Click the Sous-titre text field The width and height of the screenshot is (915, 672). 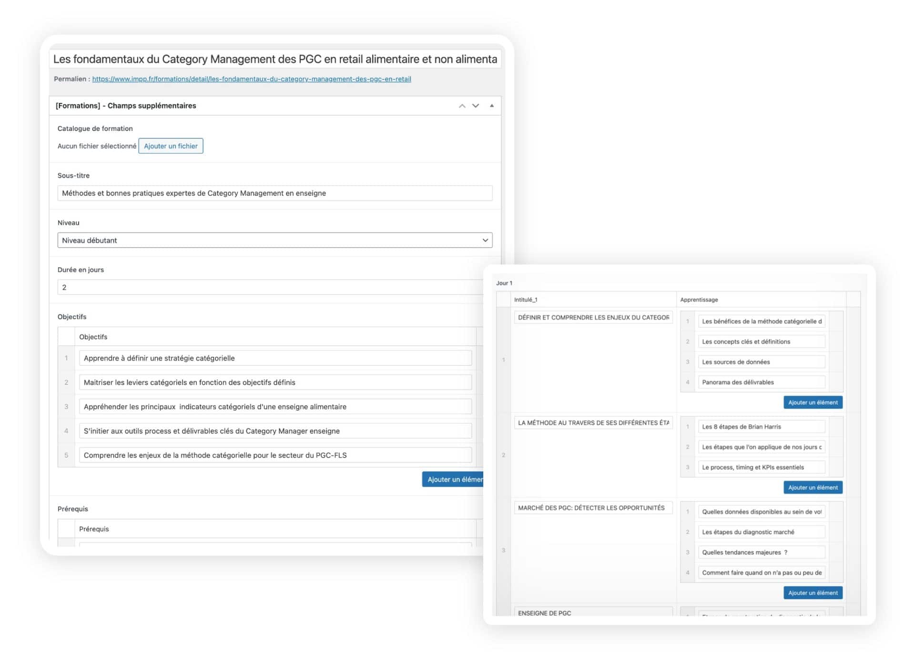pos(274,193)
